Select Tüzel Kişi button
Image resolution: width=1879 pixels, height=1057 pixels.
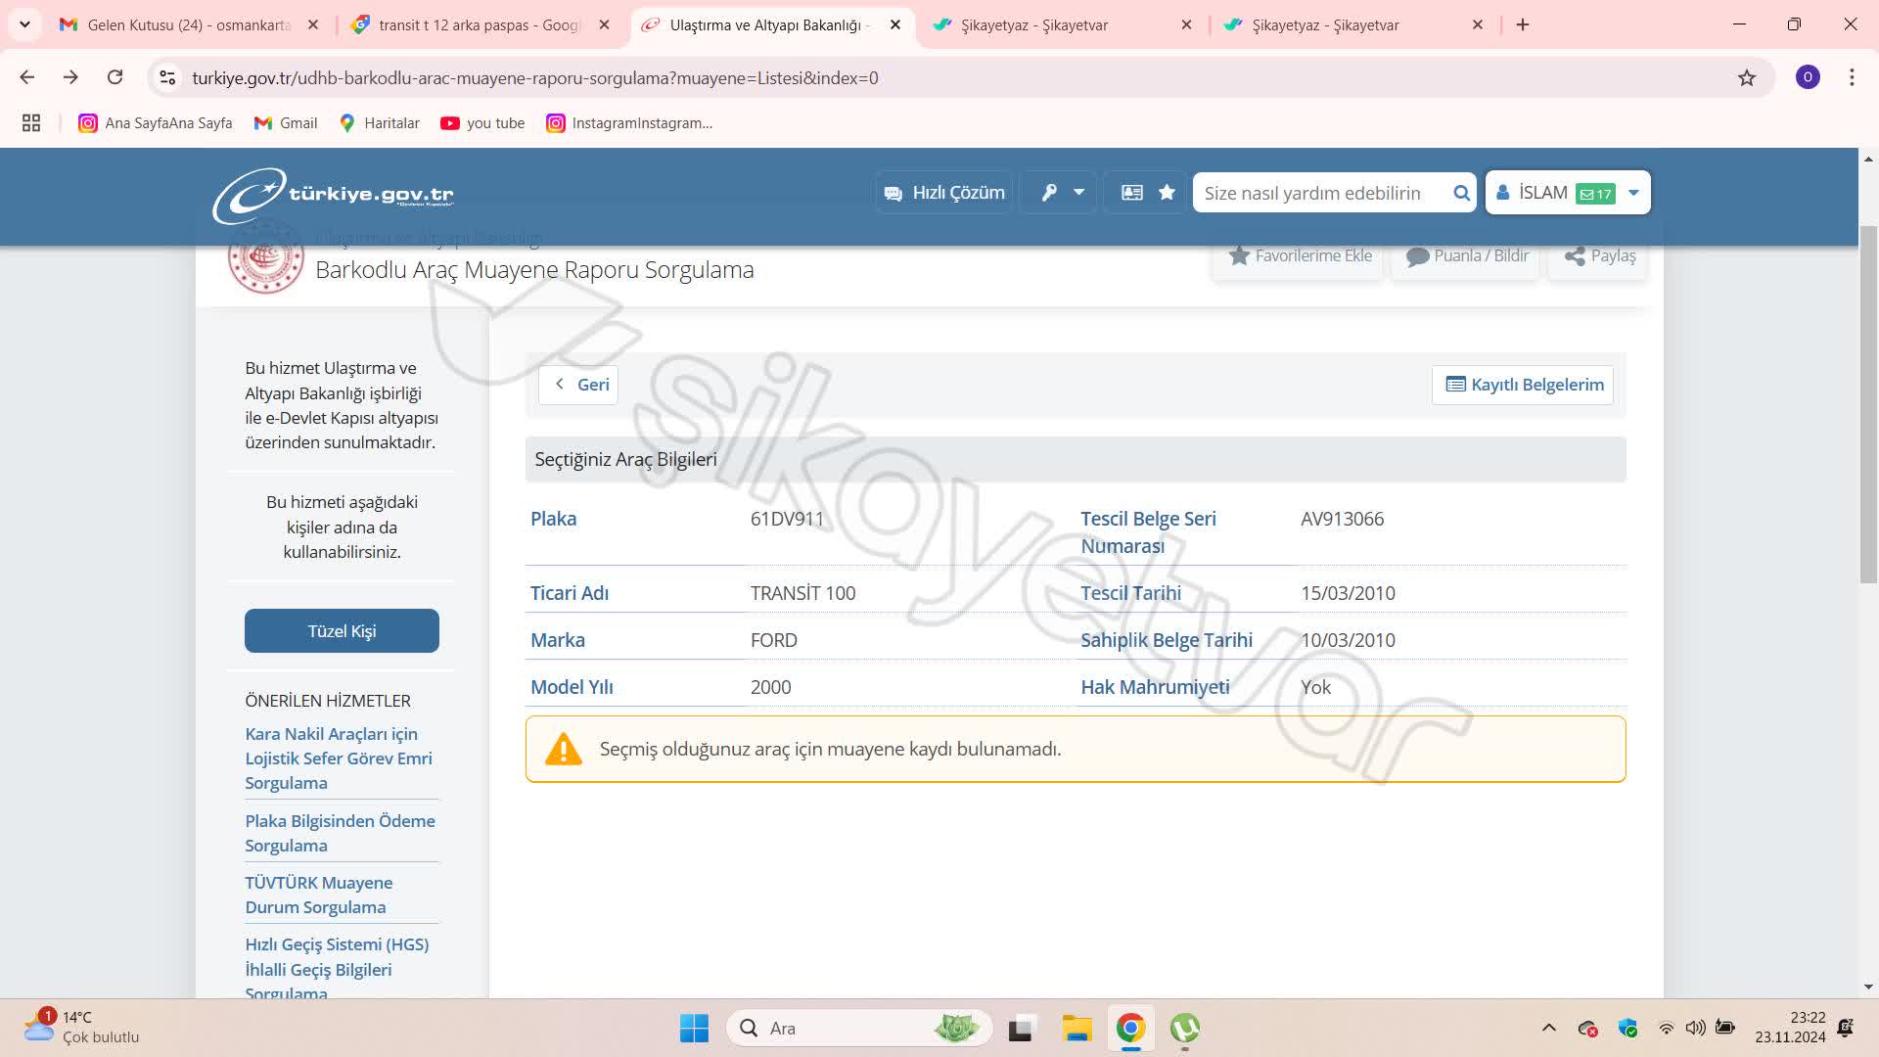tap(342, 631)
